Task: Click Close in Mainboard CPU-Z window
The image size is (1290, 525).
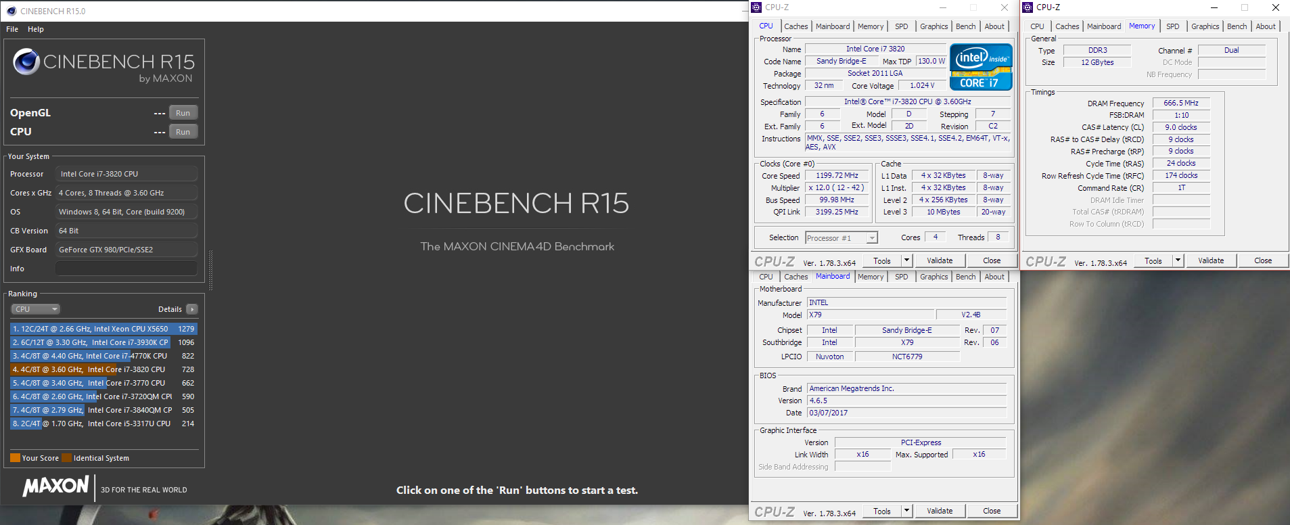Action: [x=992, y=511]
